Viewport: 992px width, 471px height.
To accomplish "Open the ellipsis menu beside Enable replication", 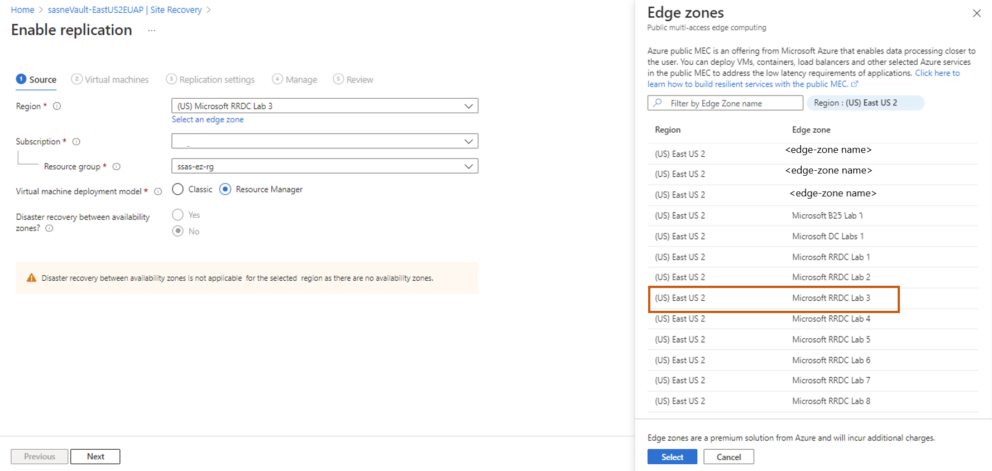I will [151, 31].
